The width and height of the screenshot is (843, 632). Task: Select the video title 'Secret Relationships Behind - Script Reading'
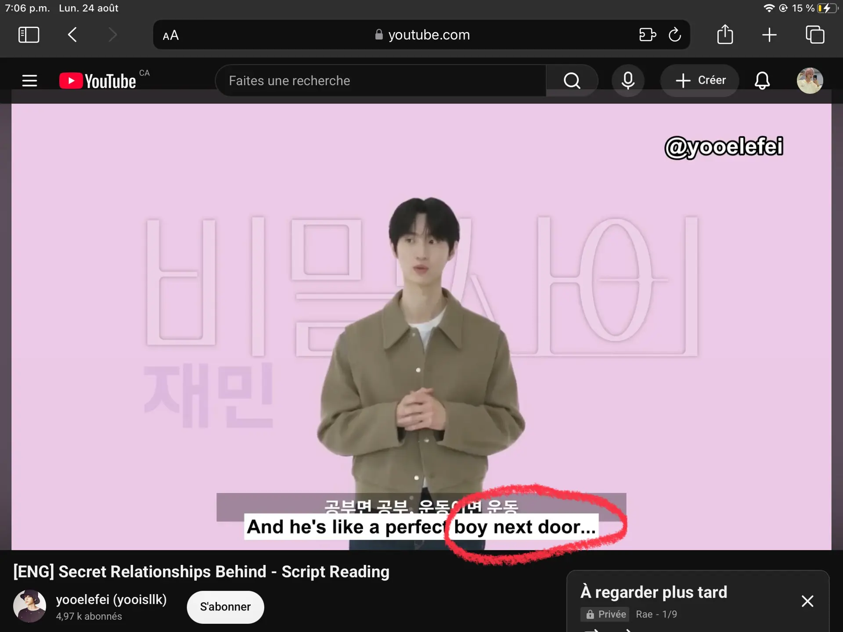[x=224, y=571]
